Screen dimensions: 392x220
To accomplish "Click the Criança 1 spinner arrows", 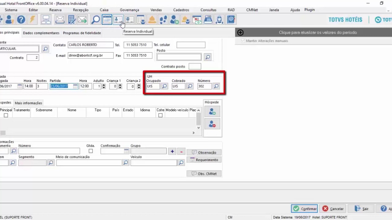I will click(x=120, y=86).
